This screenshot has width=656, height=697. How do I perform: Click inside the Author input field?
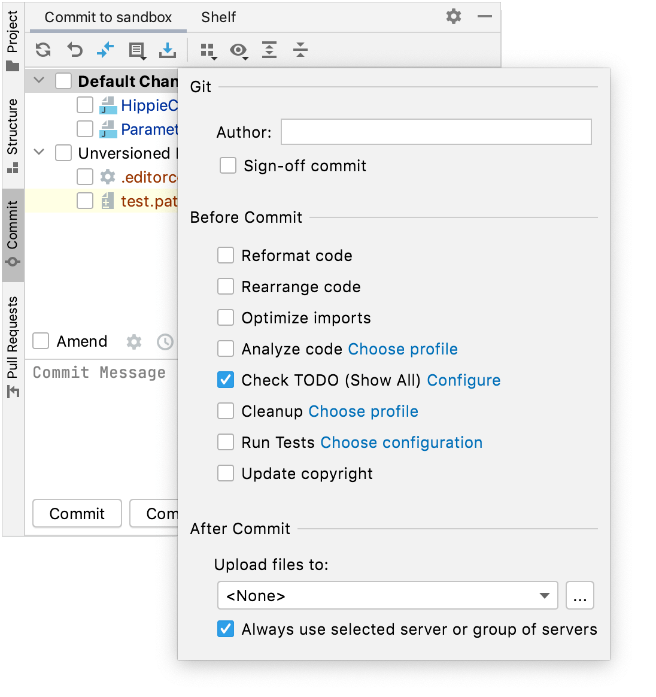coord(435,132)
